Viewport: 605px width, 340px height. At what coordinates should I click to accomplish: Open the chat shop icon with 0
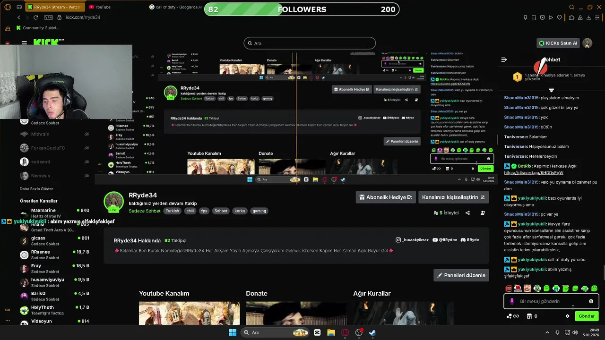coord(532,316)
